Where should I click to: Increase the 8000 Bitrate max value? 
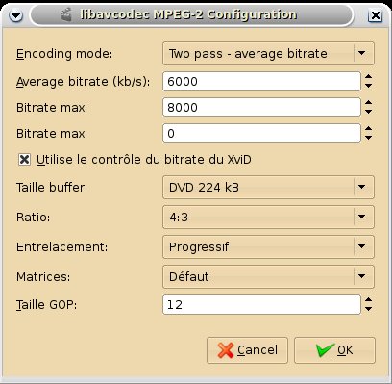(368, 103)
